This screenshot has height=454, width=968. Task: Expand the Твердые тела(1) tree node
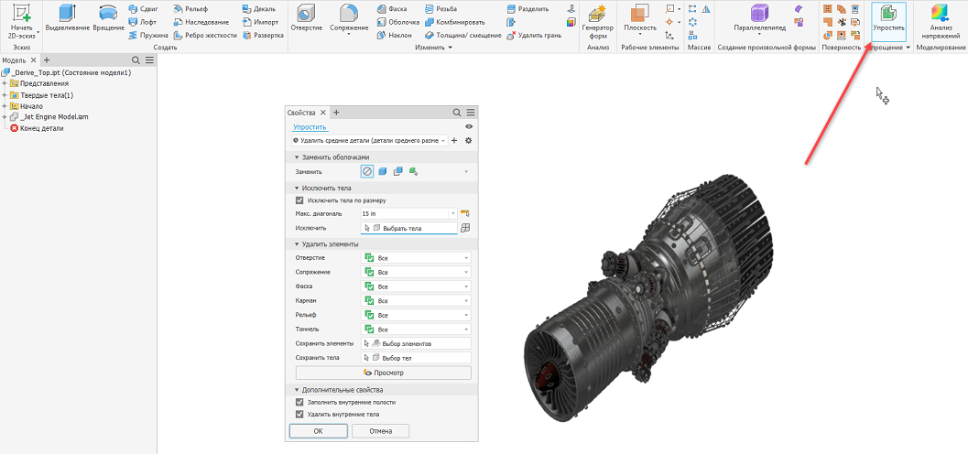tap(5, 95)
